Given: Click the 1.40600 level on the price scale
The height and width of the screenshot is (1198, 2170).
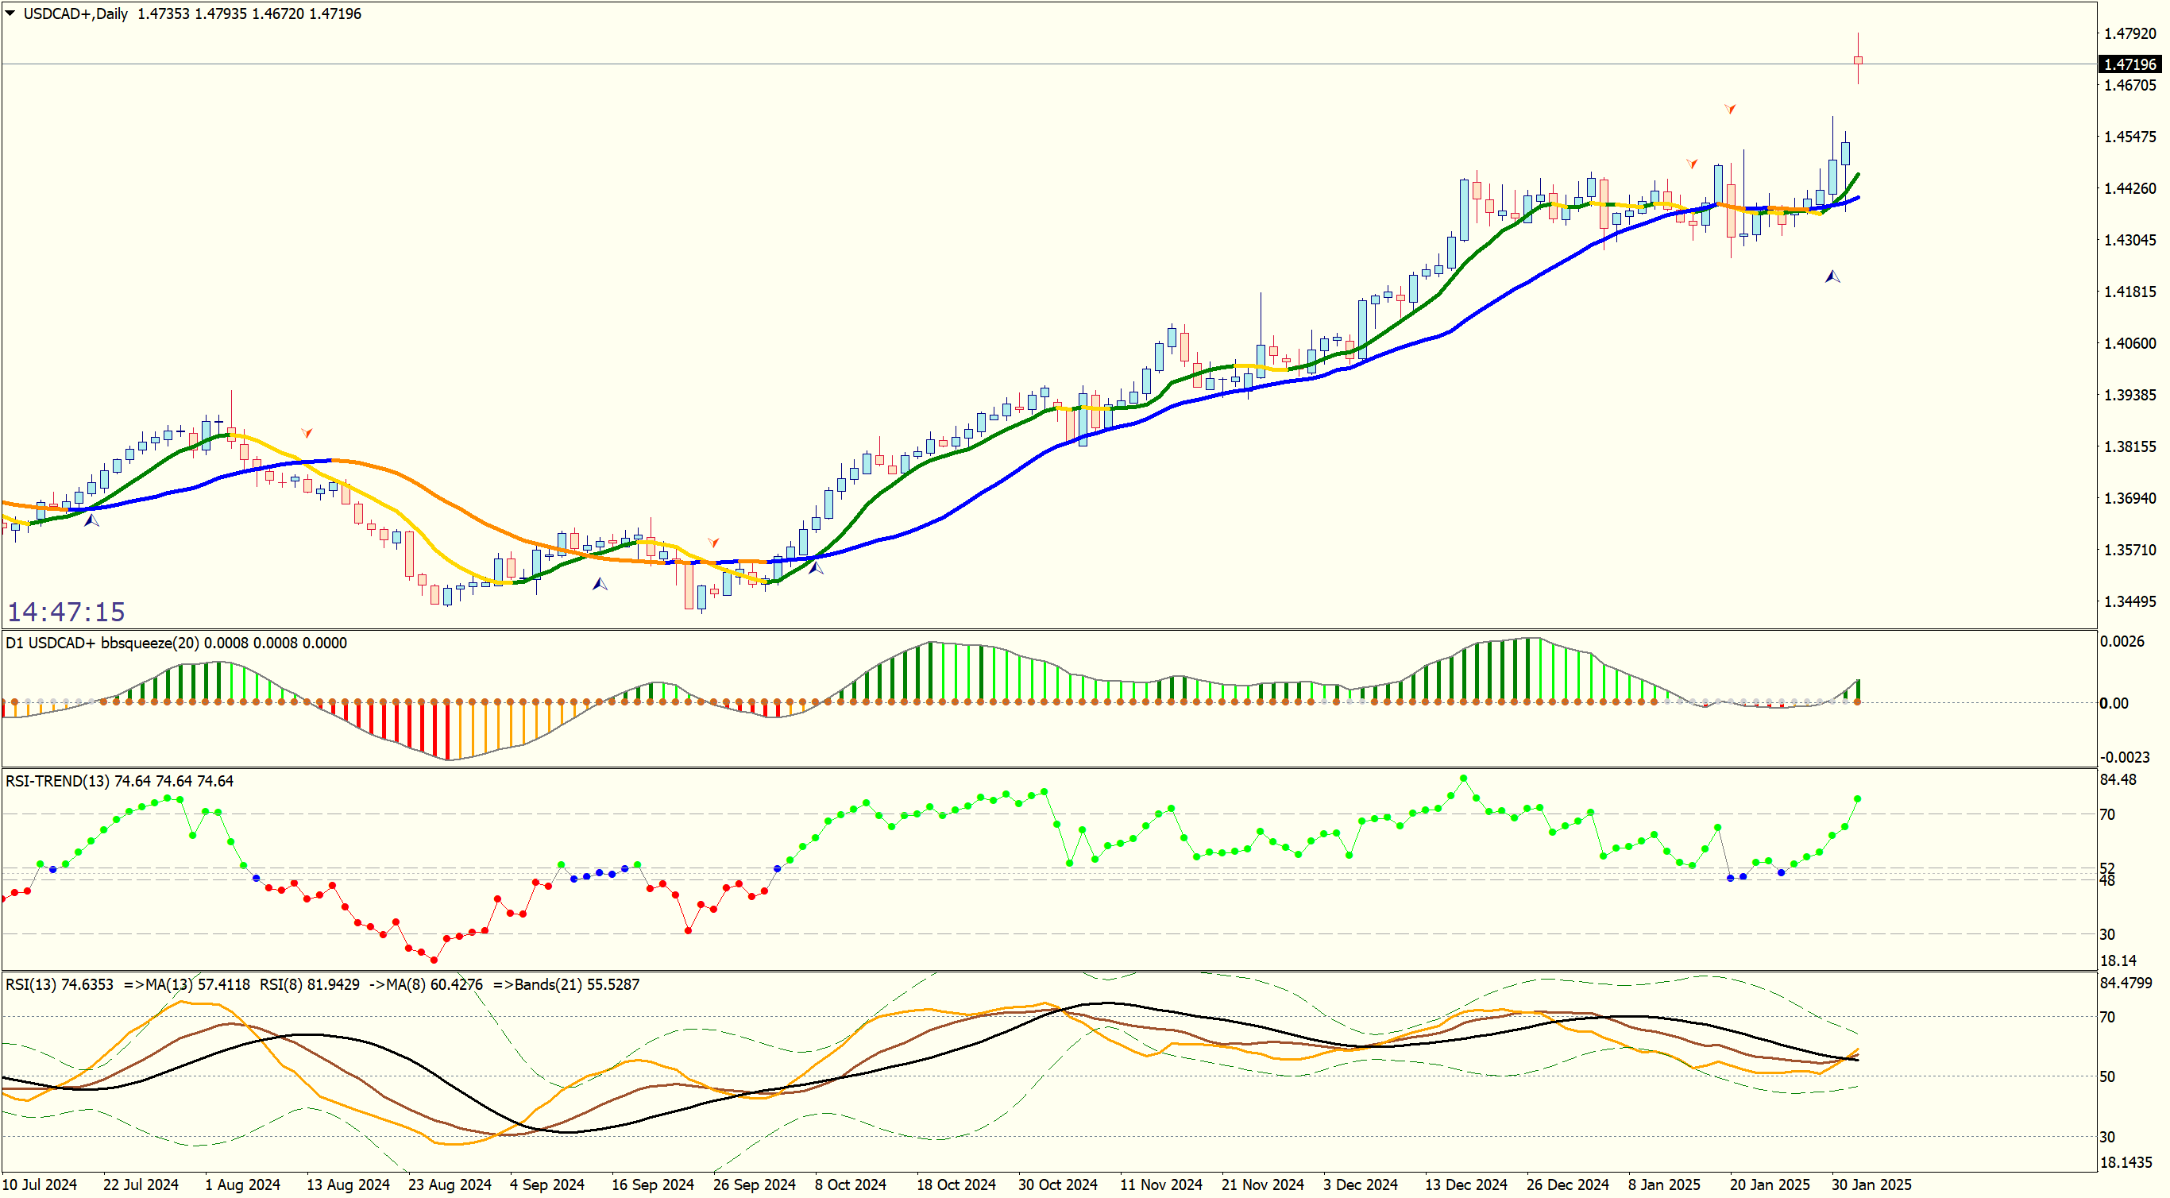Looking at the screenshot, I should (2129, 343).
